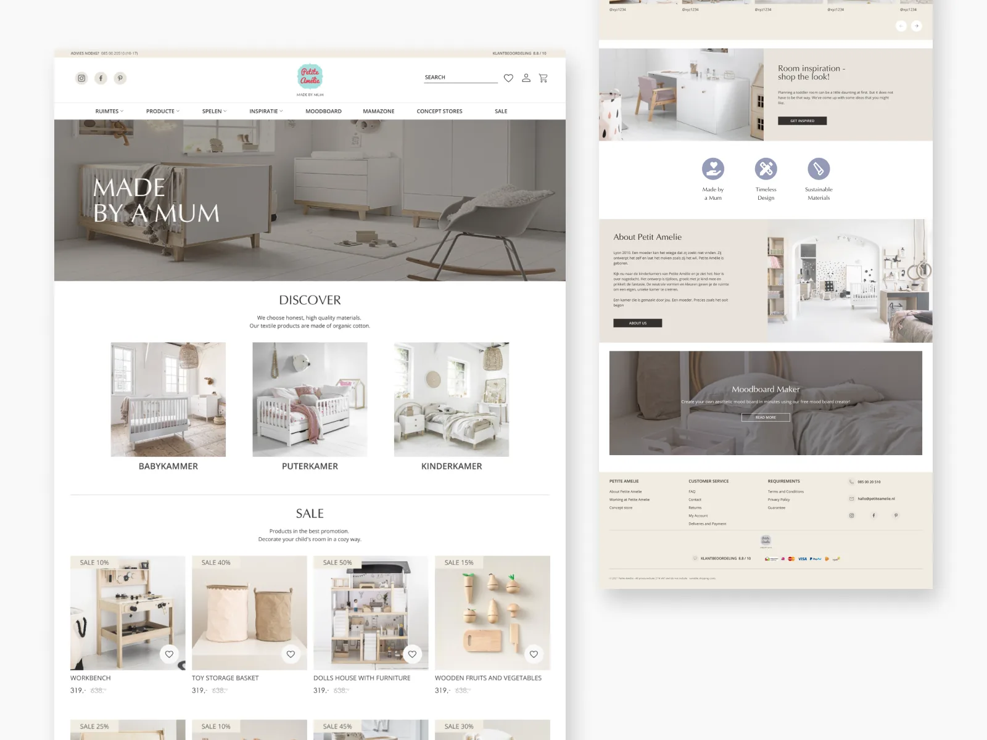Open the Workbench product image
The image size is (987, 740).
(128, 613)
